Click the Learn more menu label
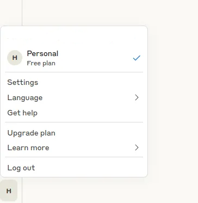This screenshot has height=203, width=198. point(28,147)
